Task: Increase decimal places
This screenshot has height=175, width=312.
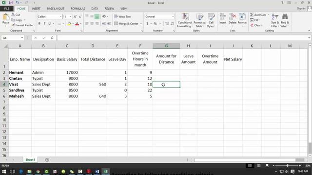Action: pyautogui.click(x=167, y=24)
